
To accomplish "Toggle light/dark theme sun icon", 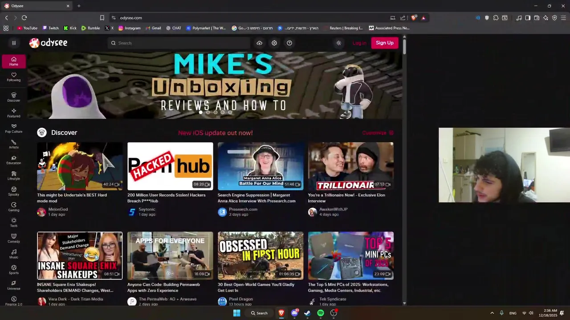I will tap(339, 43).
